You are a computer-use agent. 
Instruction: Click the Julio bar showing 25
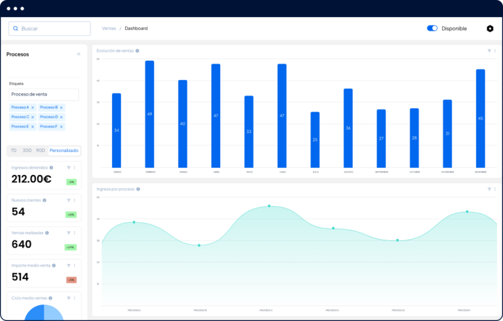click(315, 140)
